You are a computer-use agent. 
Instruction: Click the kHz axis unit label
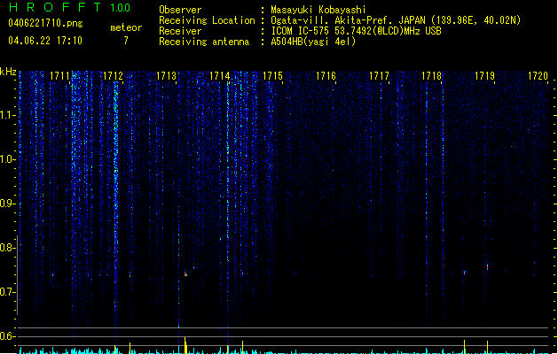coord(8,72)
